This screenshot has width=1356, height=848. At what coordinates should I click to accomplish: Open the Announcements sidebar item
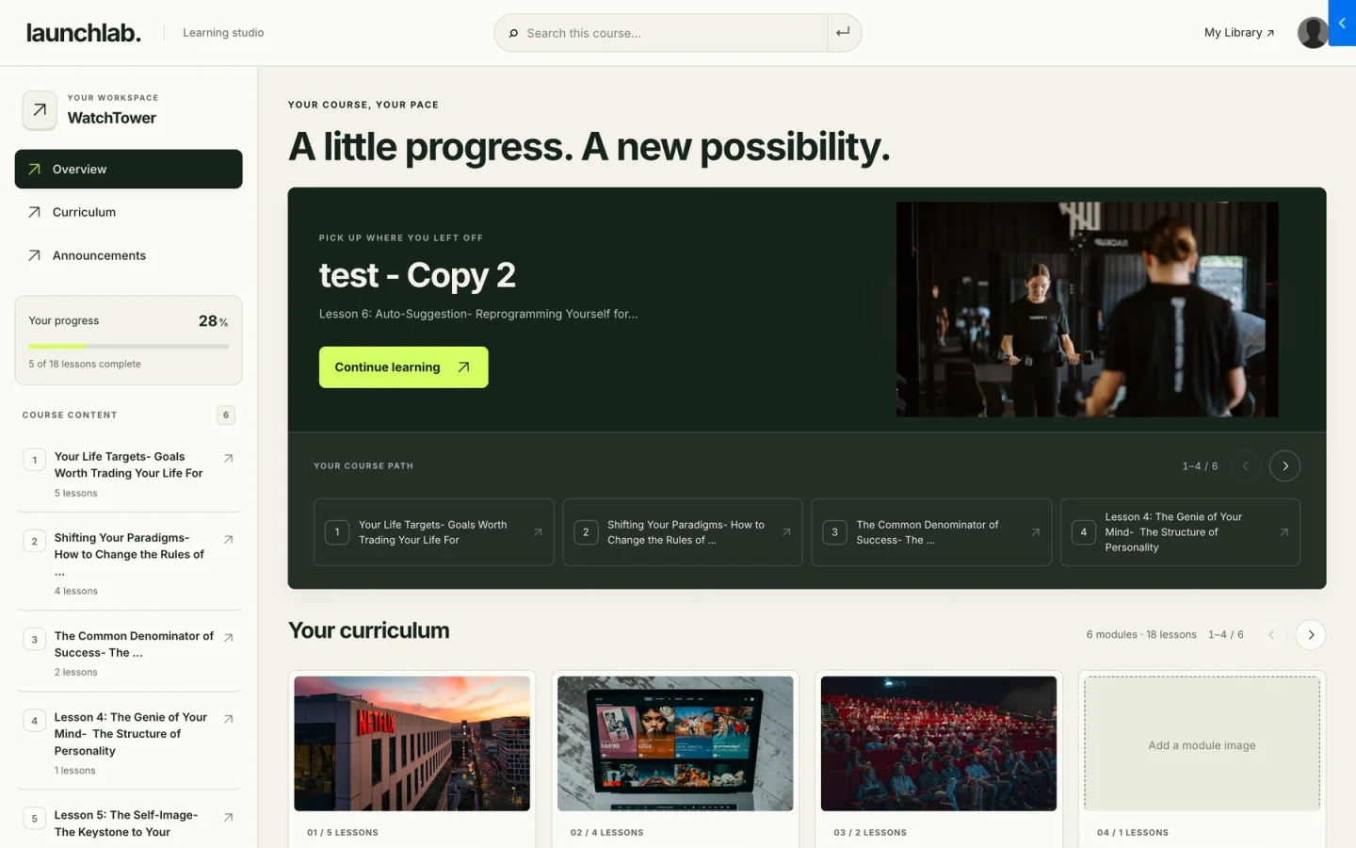click(x=129, y=255)
